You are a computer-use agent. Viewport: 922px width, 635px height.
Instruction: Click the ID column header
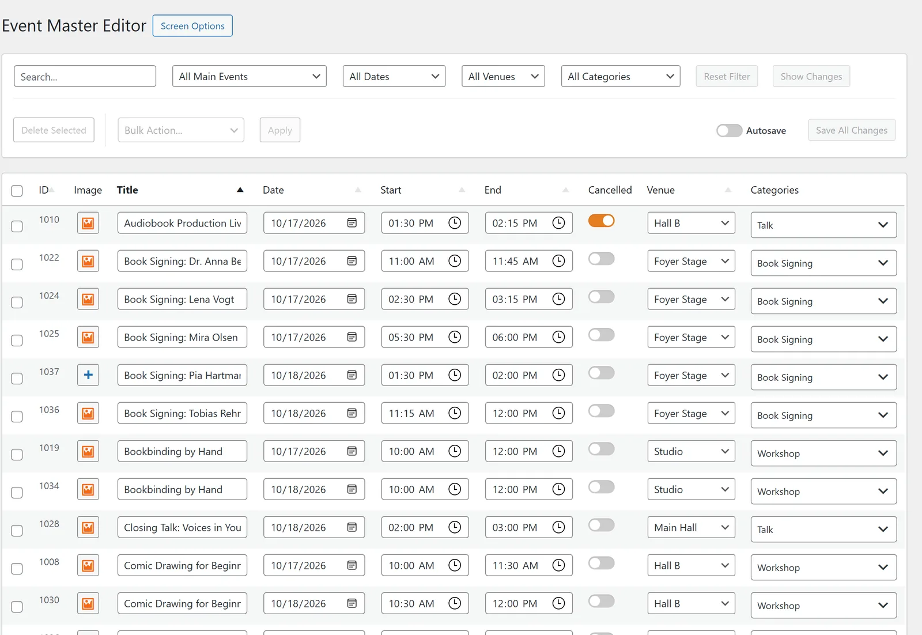click(44, 190)
